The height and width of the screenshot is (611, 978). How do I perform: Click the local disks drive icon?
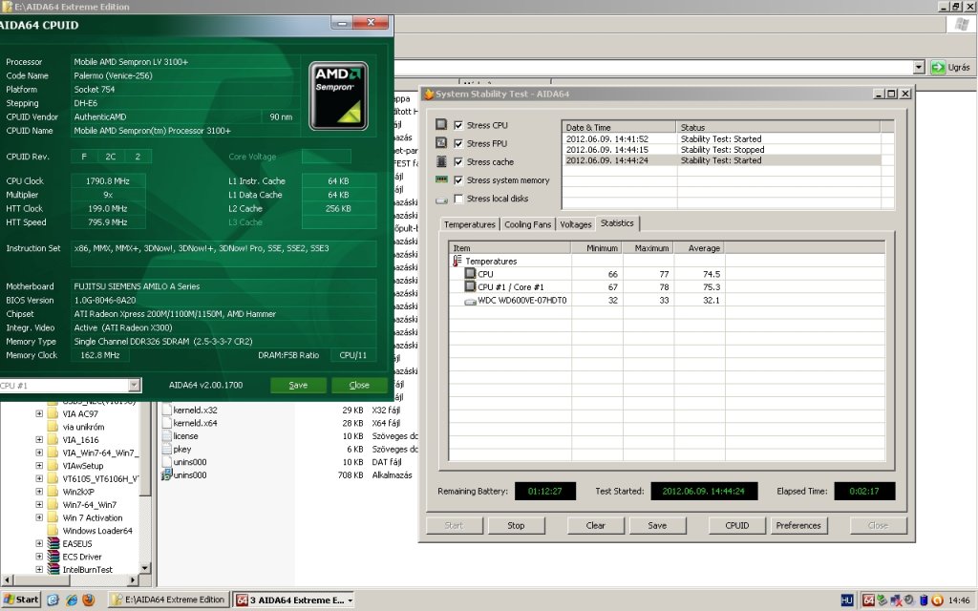tap(441, 200)
